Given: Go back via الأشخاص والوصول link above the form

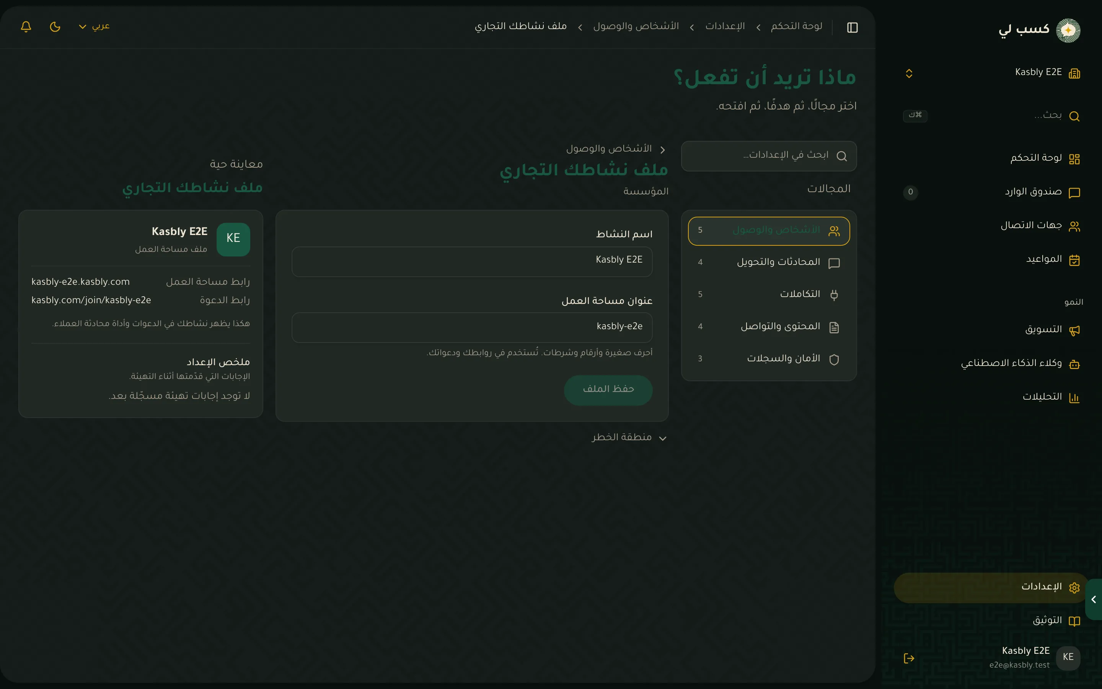Looking at the screenshot, I should [x=615, y=149].
